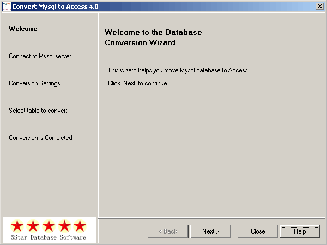Click the Next button to continue
327x245 pixels.
(x=210, y=231)
